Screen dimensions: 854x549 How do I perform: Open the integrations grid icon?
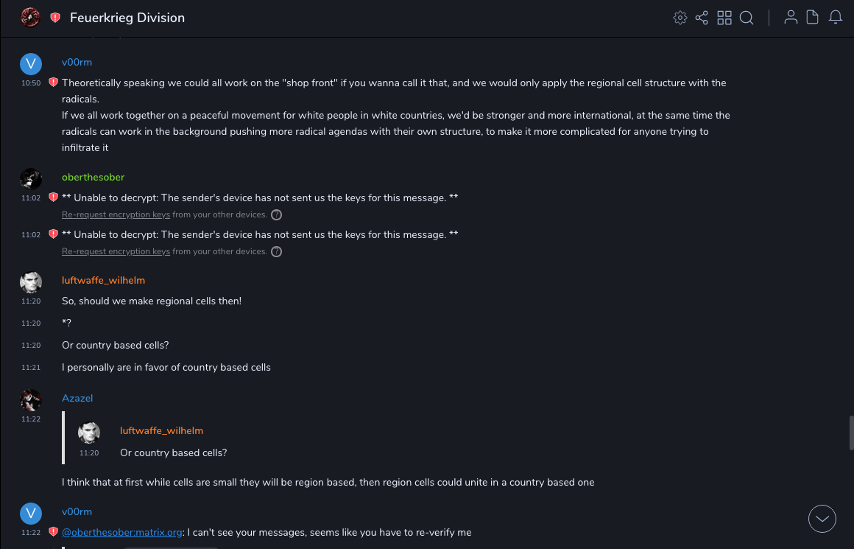pos(724,18)
